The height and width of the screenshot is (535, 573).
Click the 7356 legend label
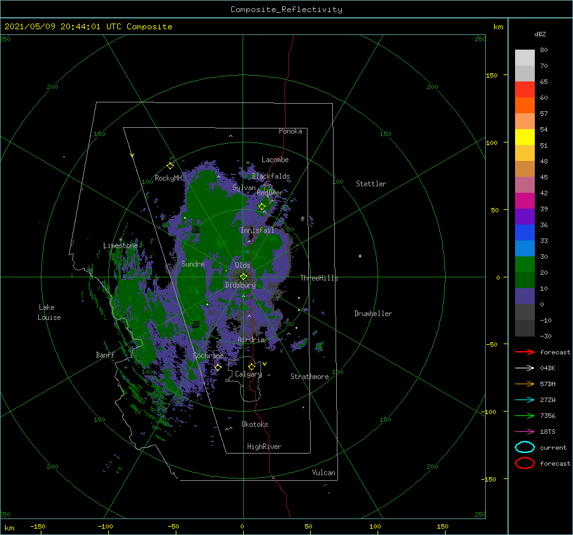548,415
